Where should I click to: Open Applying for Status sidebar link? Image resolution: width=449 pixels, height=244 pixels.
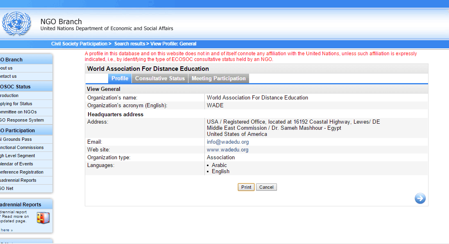(x=16, y=104)
